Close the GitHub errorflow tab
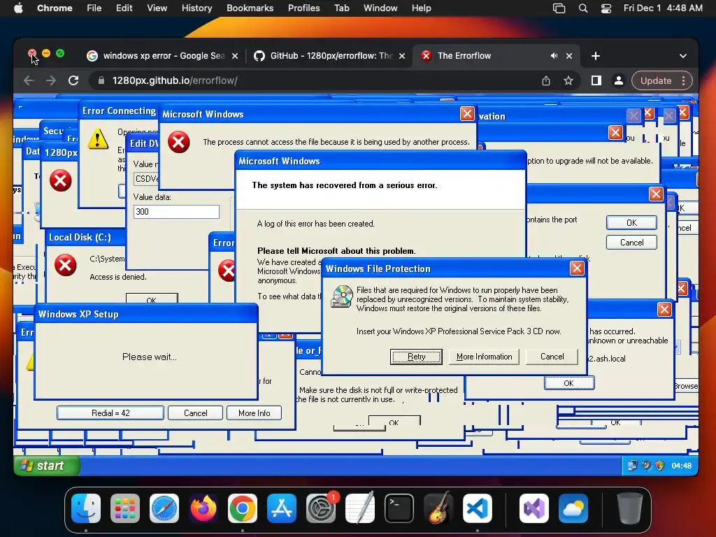Viewport: 716px width, 537px height. pyautogui.click(x=402, y=56)
